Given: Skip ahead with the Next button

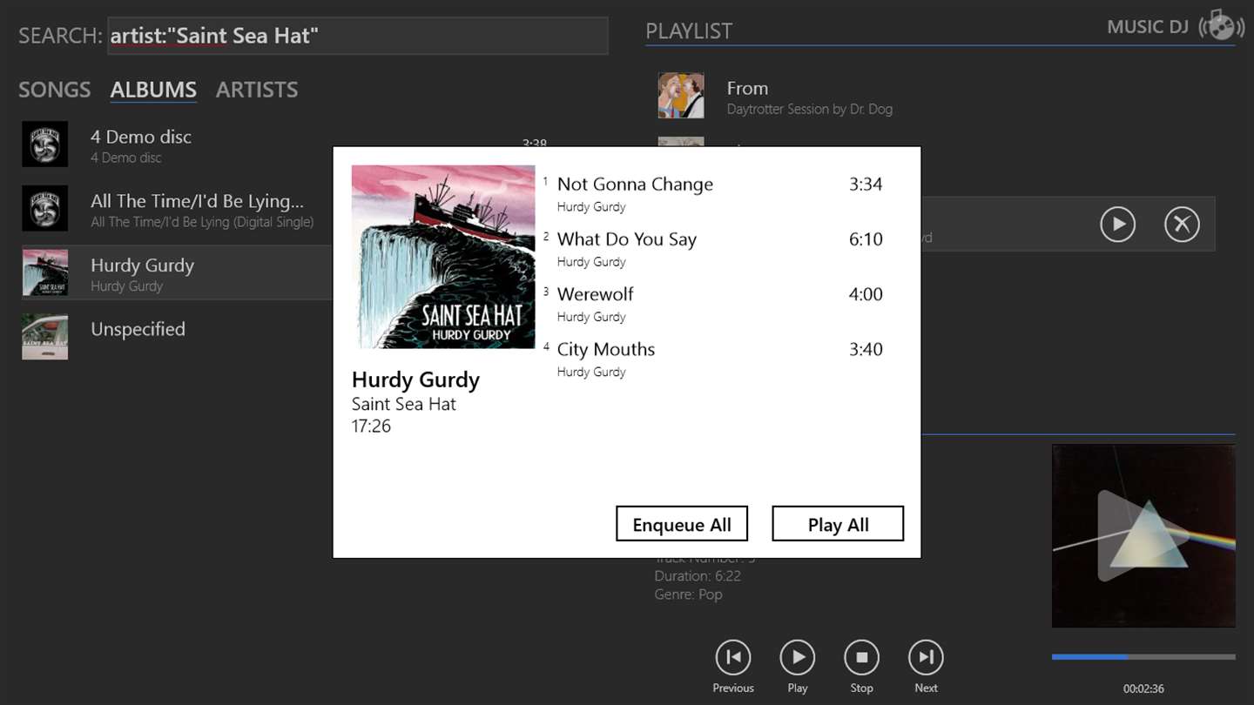Looking at the screenshot, I should pos(926,658).
